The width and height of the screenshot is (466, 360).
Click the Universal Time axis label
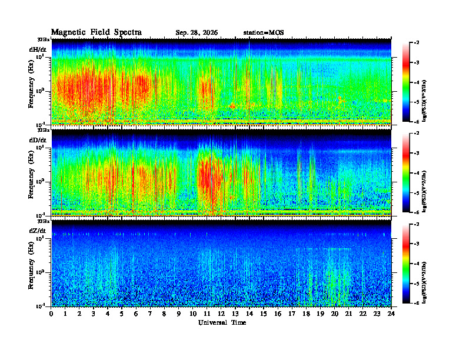[x=222, y=322]
